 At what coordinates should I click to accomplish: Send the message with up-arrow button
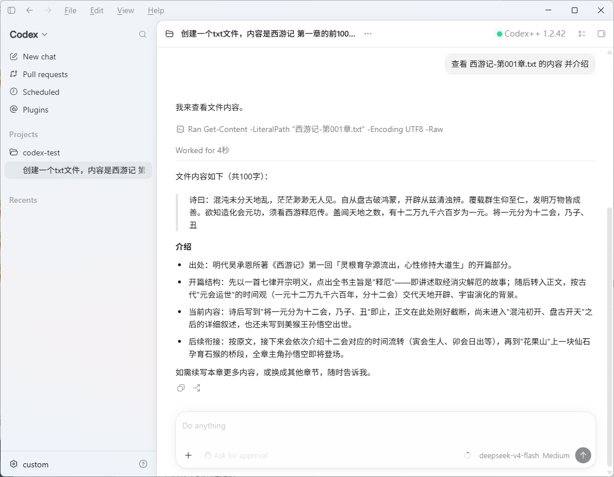(583, 455)
